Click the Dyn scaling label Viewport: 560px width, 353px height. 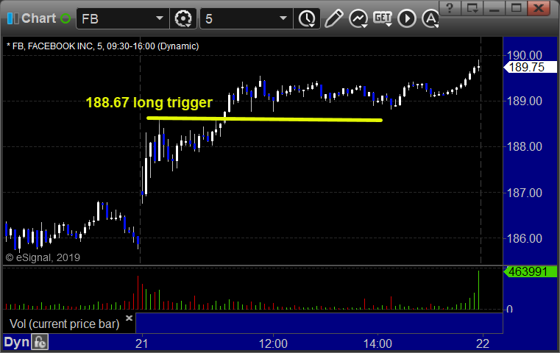(16, 342)
